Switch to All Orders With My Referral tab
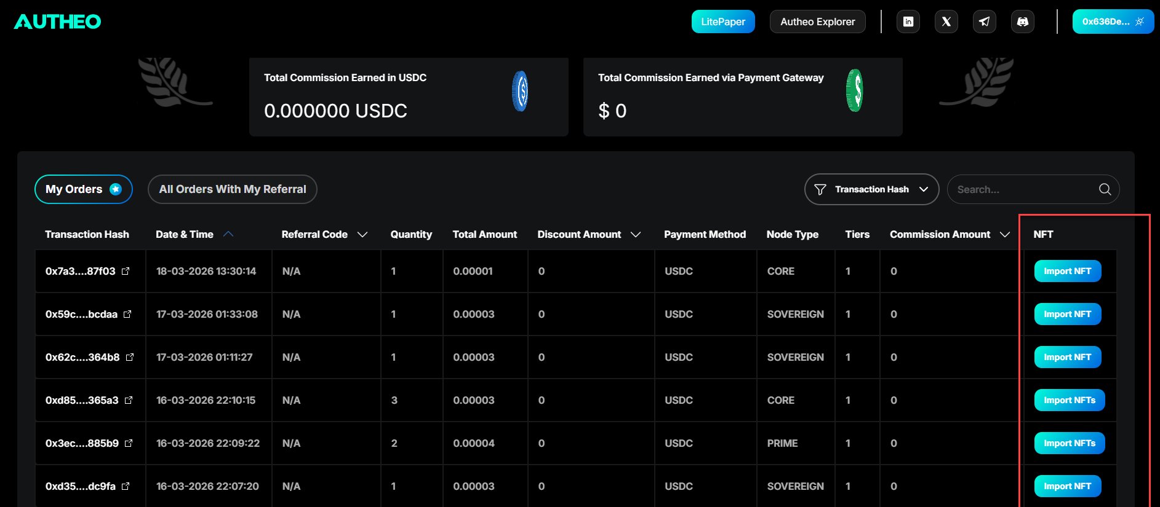This screenshot has height=507, width=1160. [233, 189]
